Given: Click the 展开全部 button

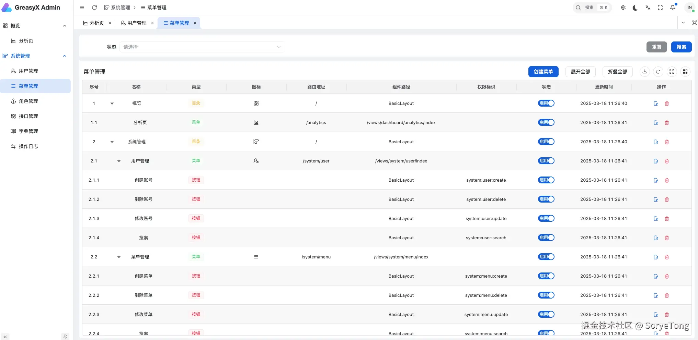Looking at the screenshot, I should click(x=580, y=72).
